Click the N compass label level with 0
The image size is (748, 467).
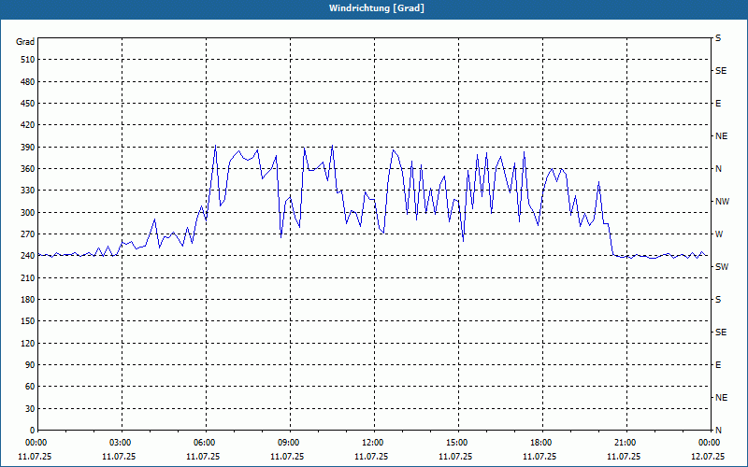point(718,431)
